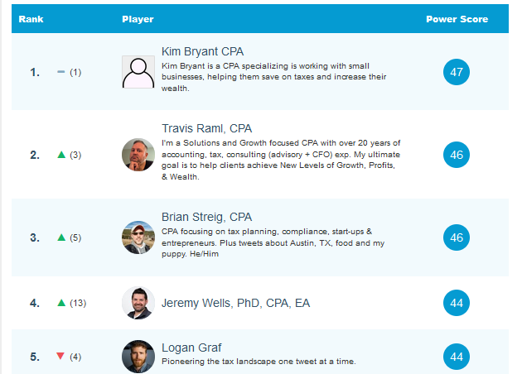This screenshot has width=522, height=374.
Task: Click Logan Graf's profile photo
Action: tap(138, 357)
